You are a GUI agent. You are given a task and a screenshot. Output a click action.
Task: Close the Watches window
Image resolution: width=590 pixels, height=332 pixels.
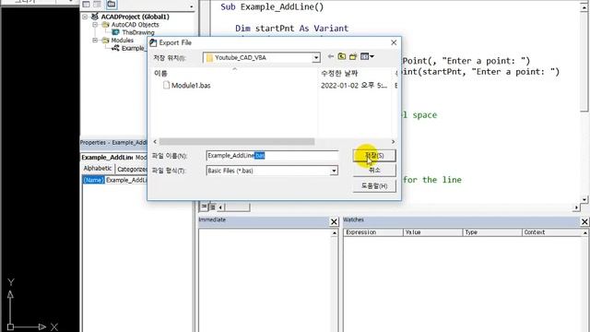584,221
